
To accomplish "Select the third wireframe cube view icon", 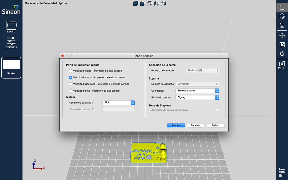I will (x=150, y=3).
